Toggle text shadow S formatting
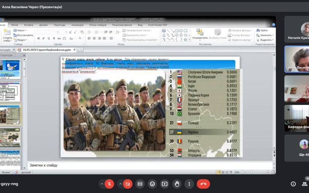 pyautogui.click(x=54, y=38)
